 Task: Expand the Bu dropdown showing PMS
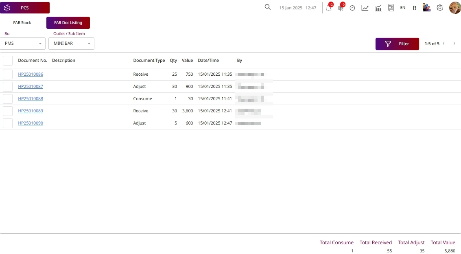coord(23,44)
